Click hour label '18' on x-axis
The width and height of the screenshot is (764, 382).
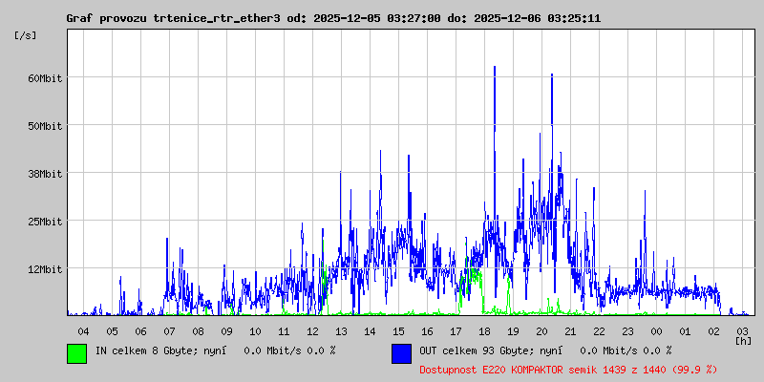pos(484,331)
